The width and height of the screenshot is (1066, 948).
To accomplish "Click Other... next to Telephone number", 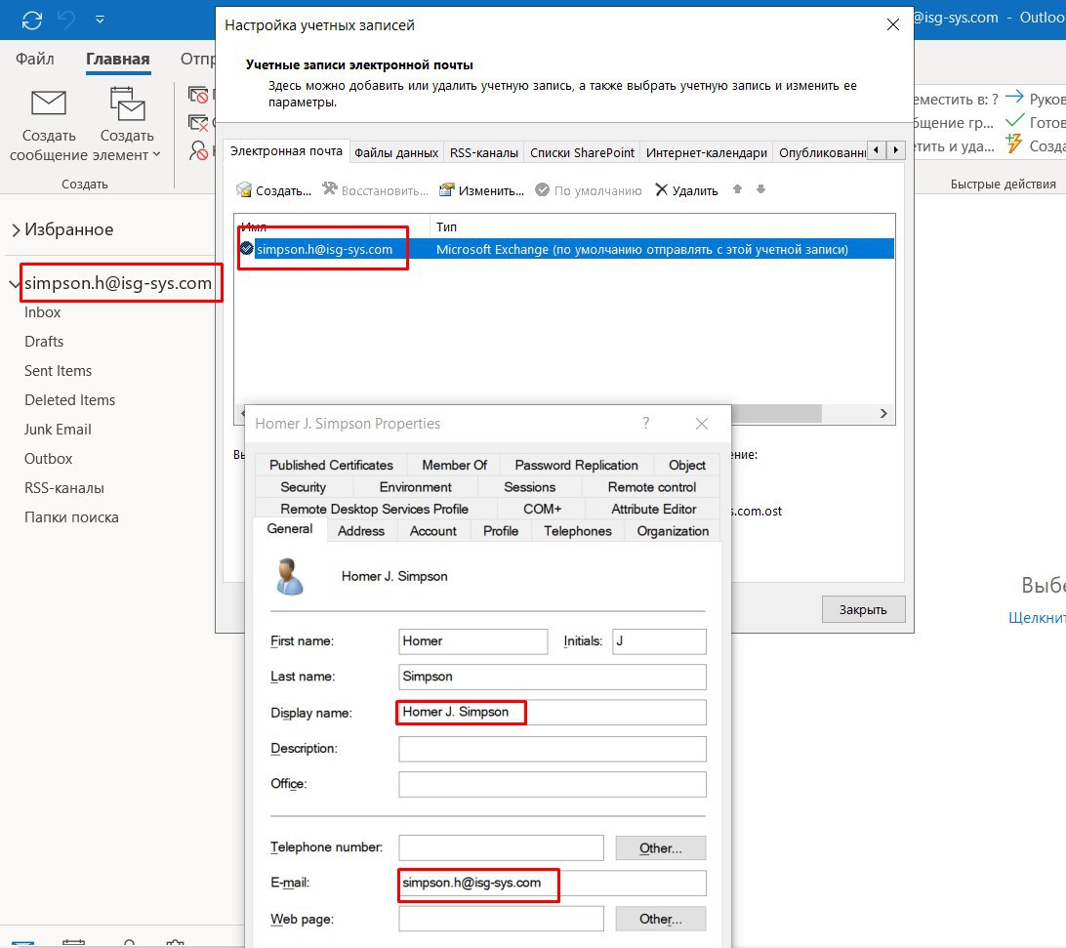I will pos(660,848).
